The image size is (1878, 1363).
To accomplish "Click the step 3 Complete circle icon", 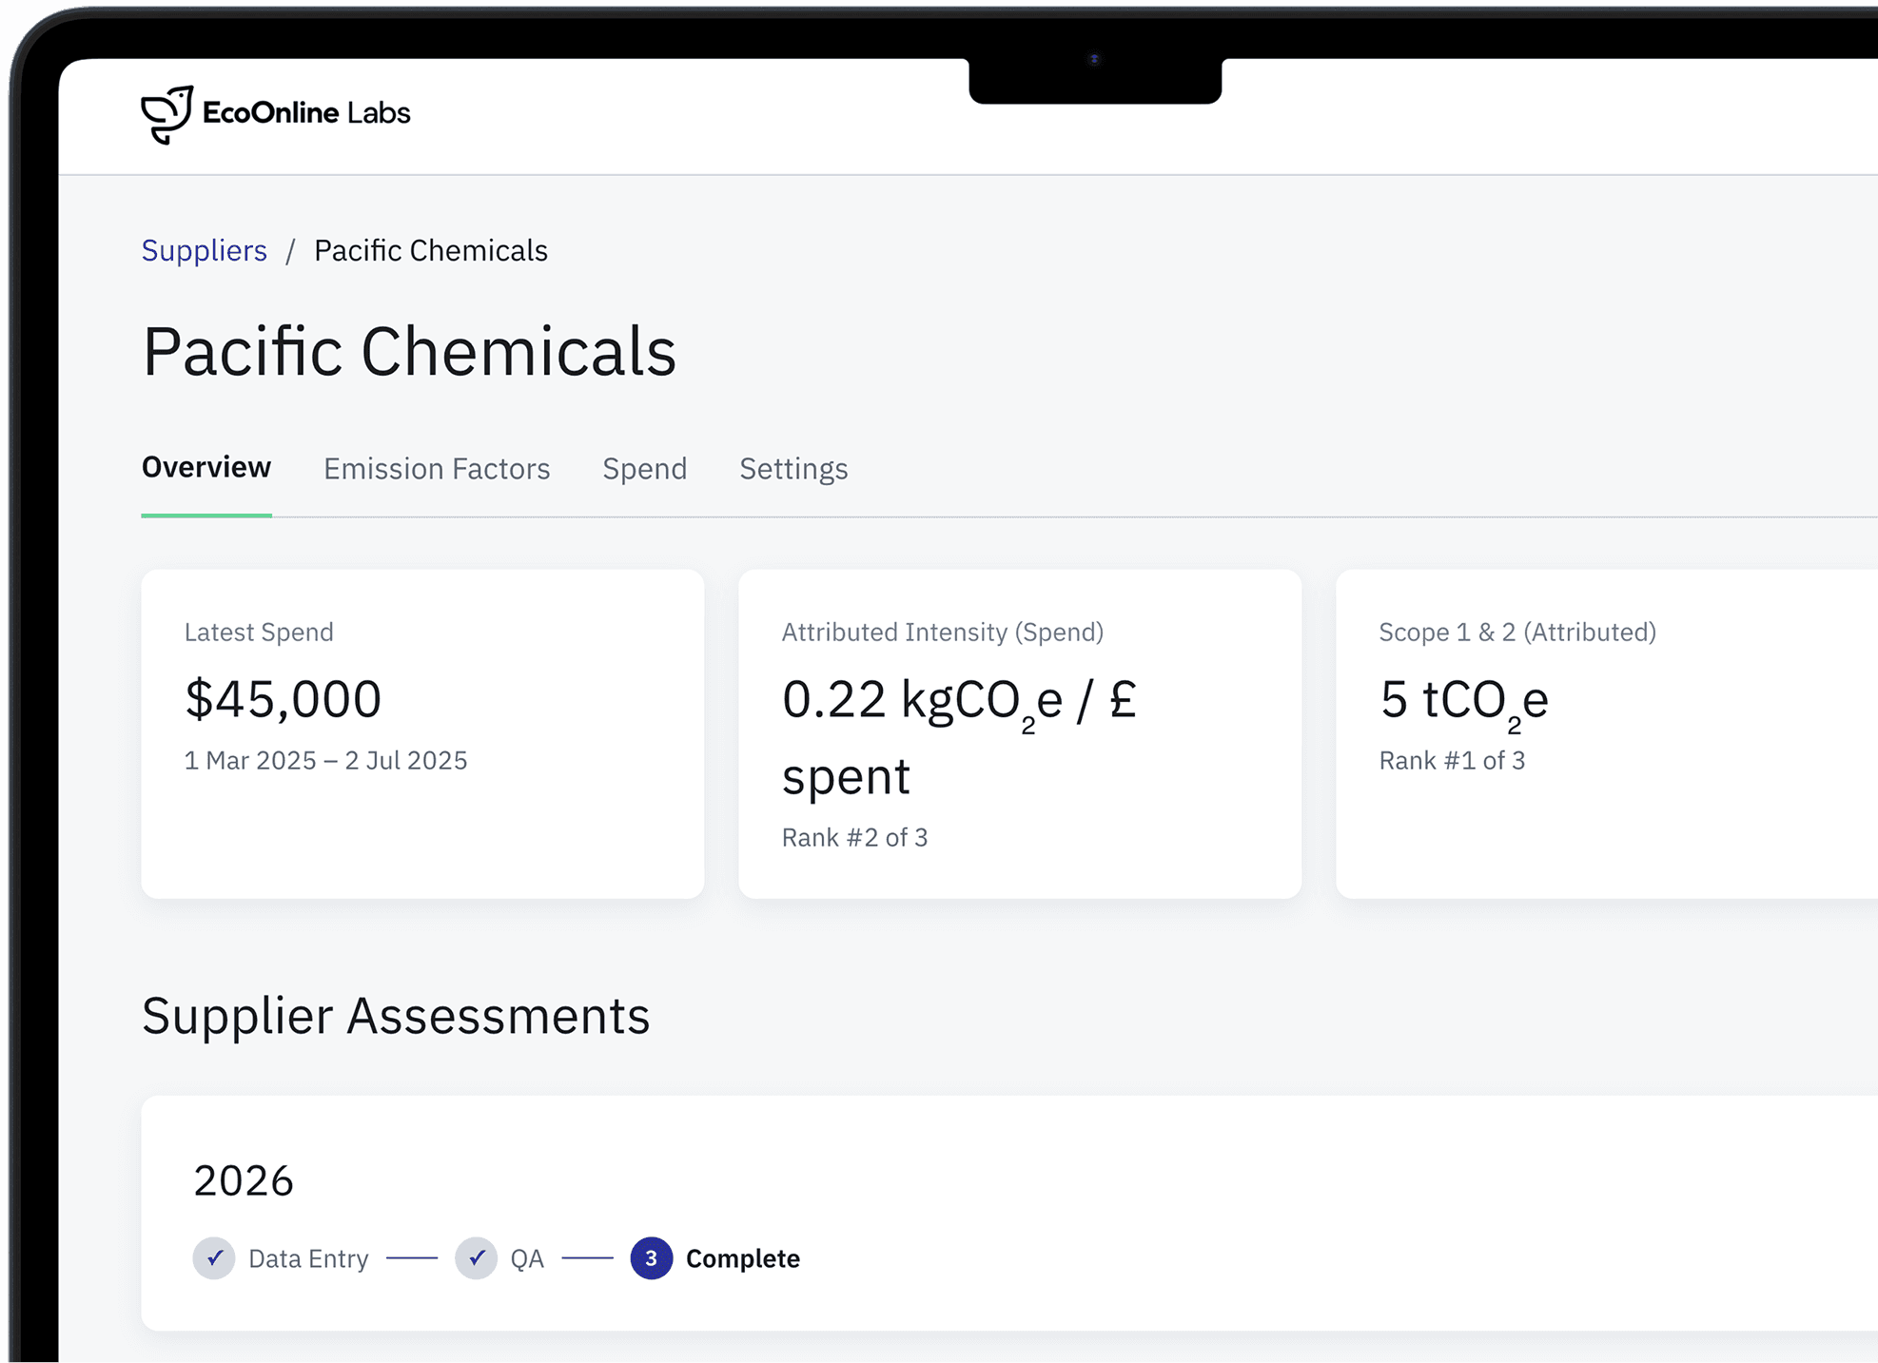I will click(651, 1258).
